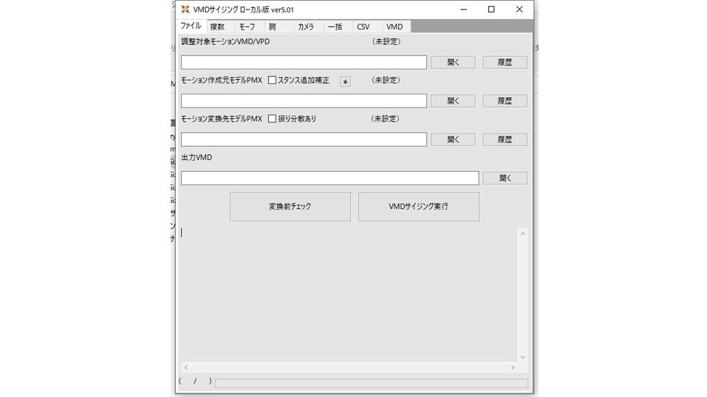Toggle the 捩り分散あり checkbox

click(x=272, y=119)
